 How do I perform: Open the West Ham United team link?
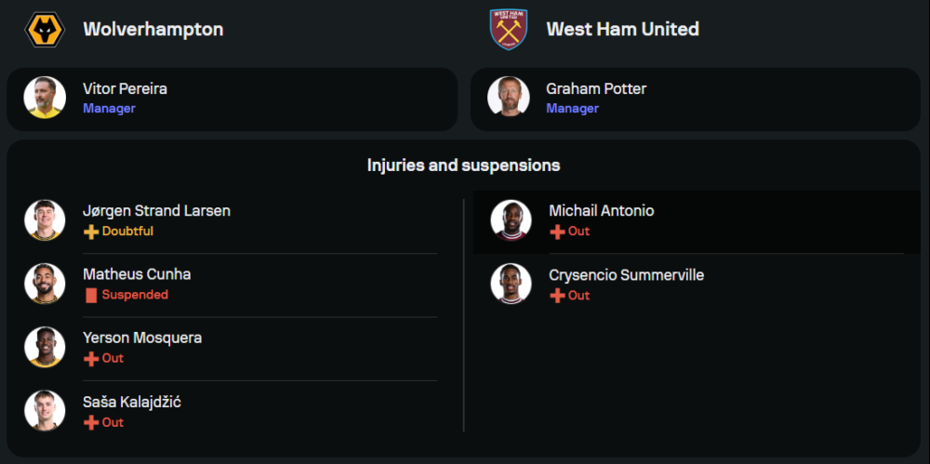[x=622, y=30]
